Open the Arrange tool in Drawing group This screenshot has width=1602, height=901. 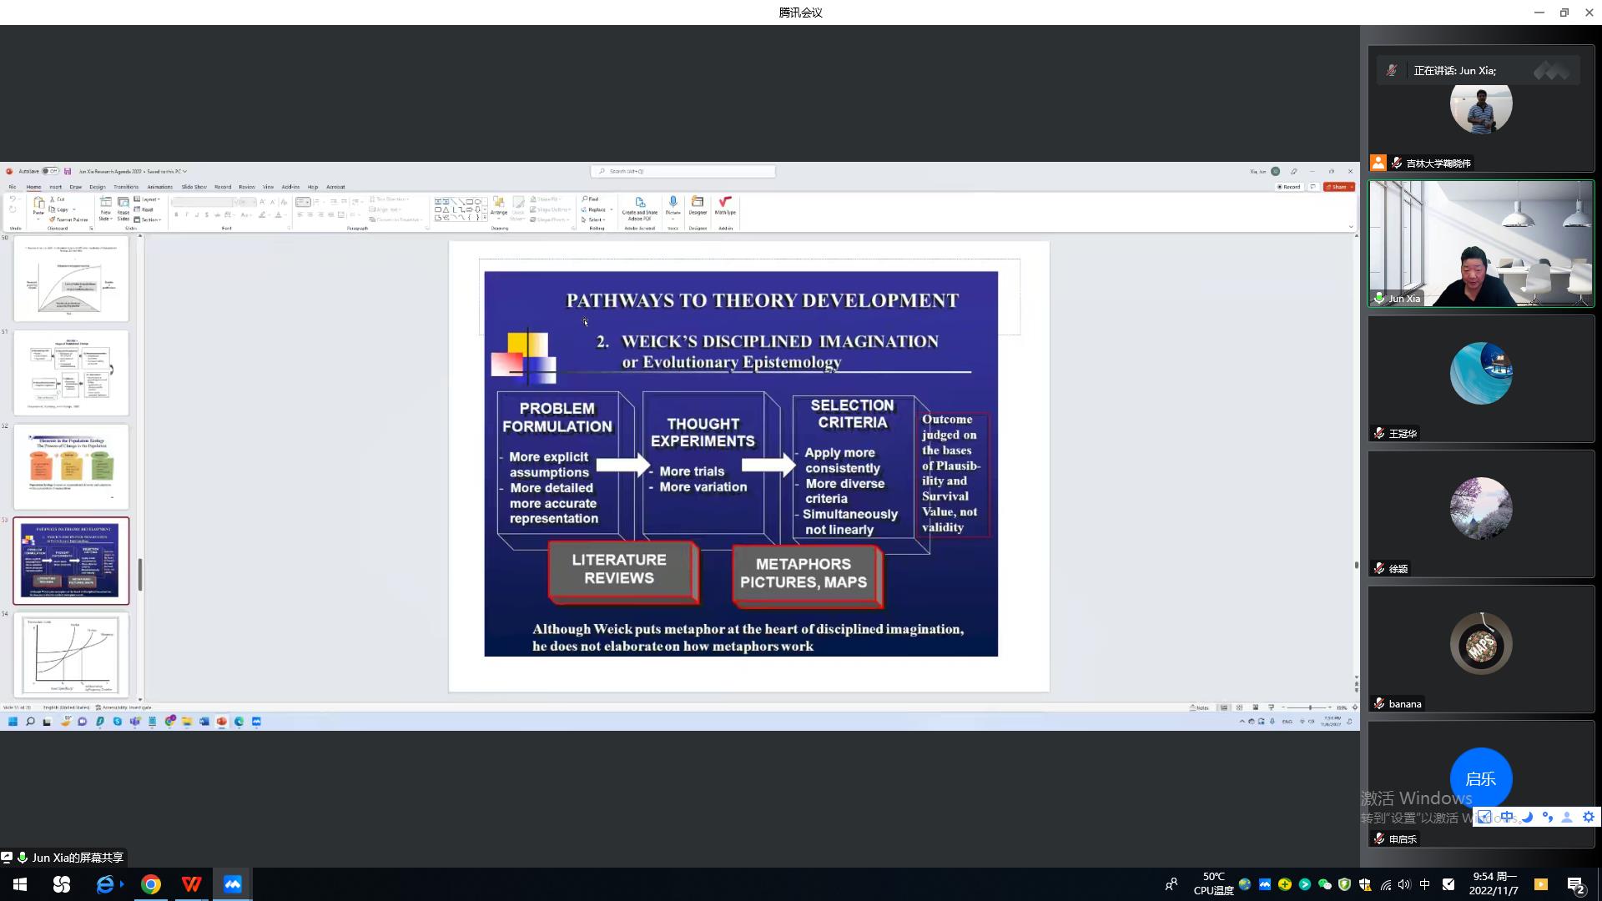pos(499,205)
